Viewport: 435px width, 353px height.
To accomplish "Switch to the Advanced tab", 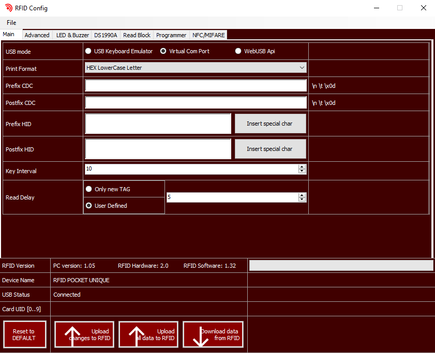I will (x=37, y=35).
